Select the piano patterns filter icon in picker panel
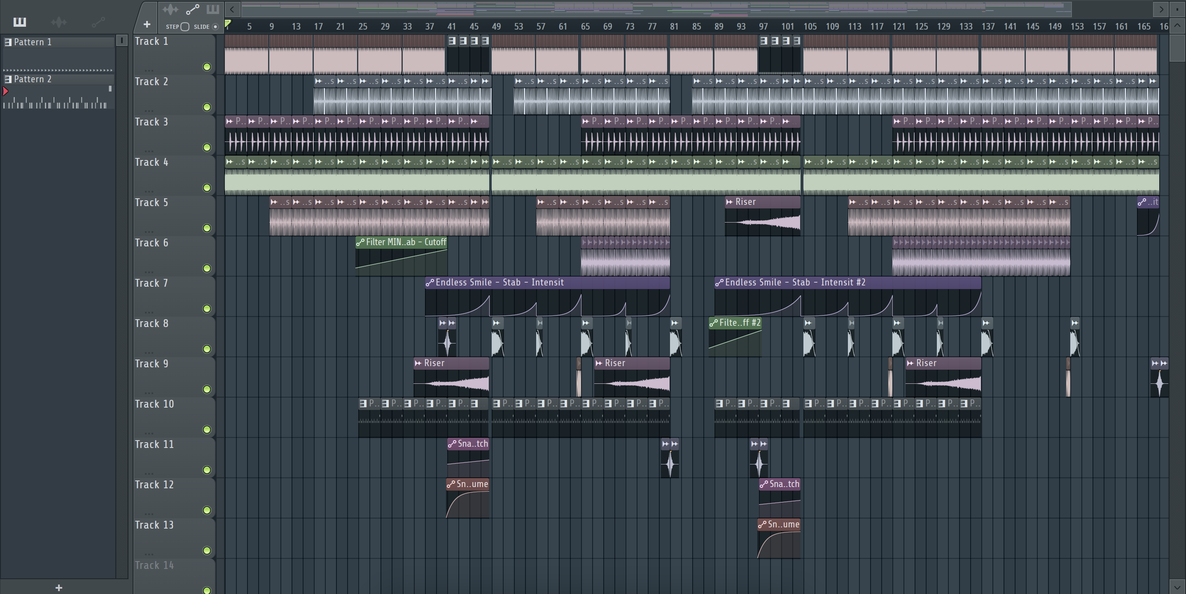The width and height of the screenshot is (1186, 594). 19,22
